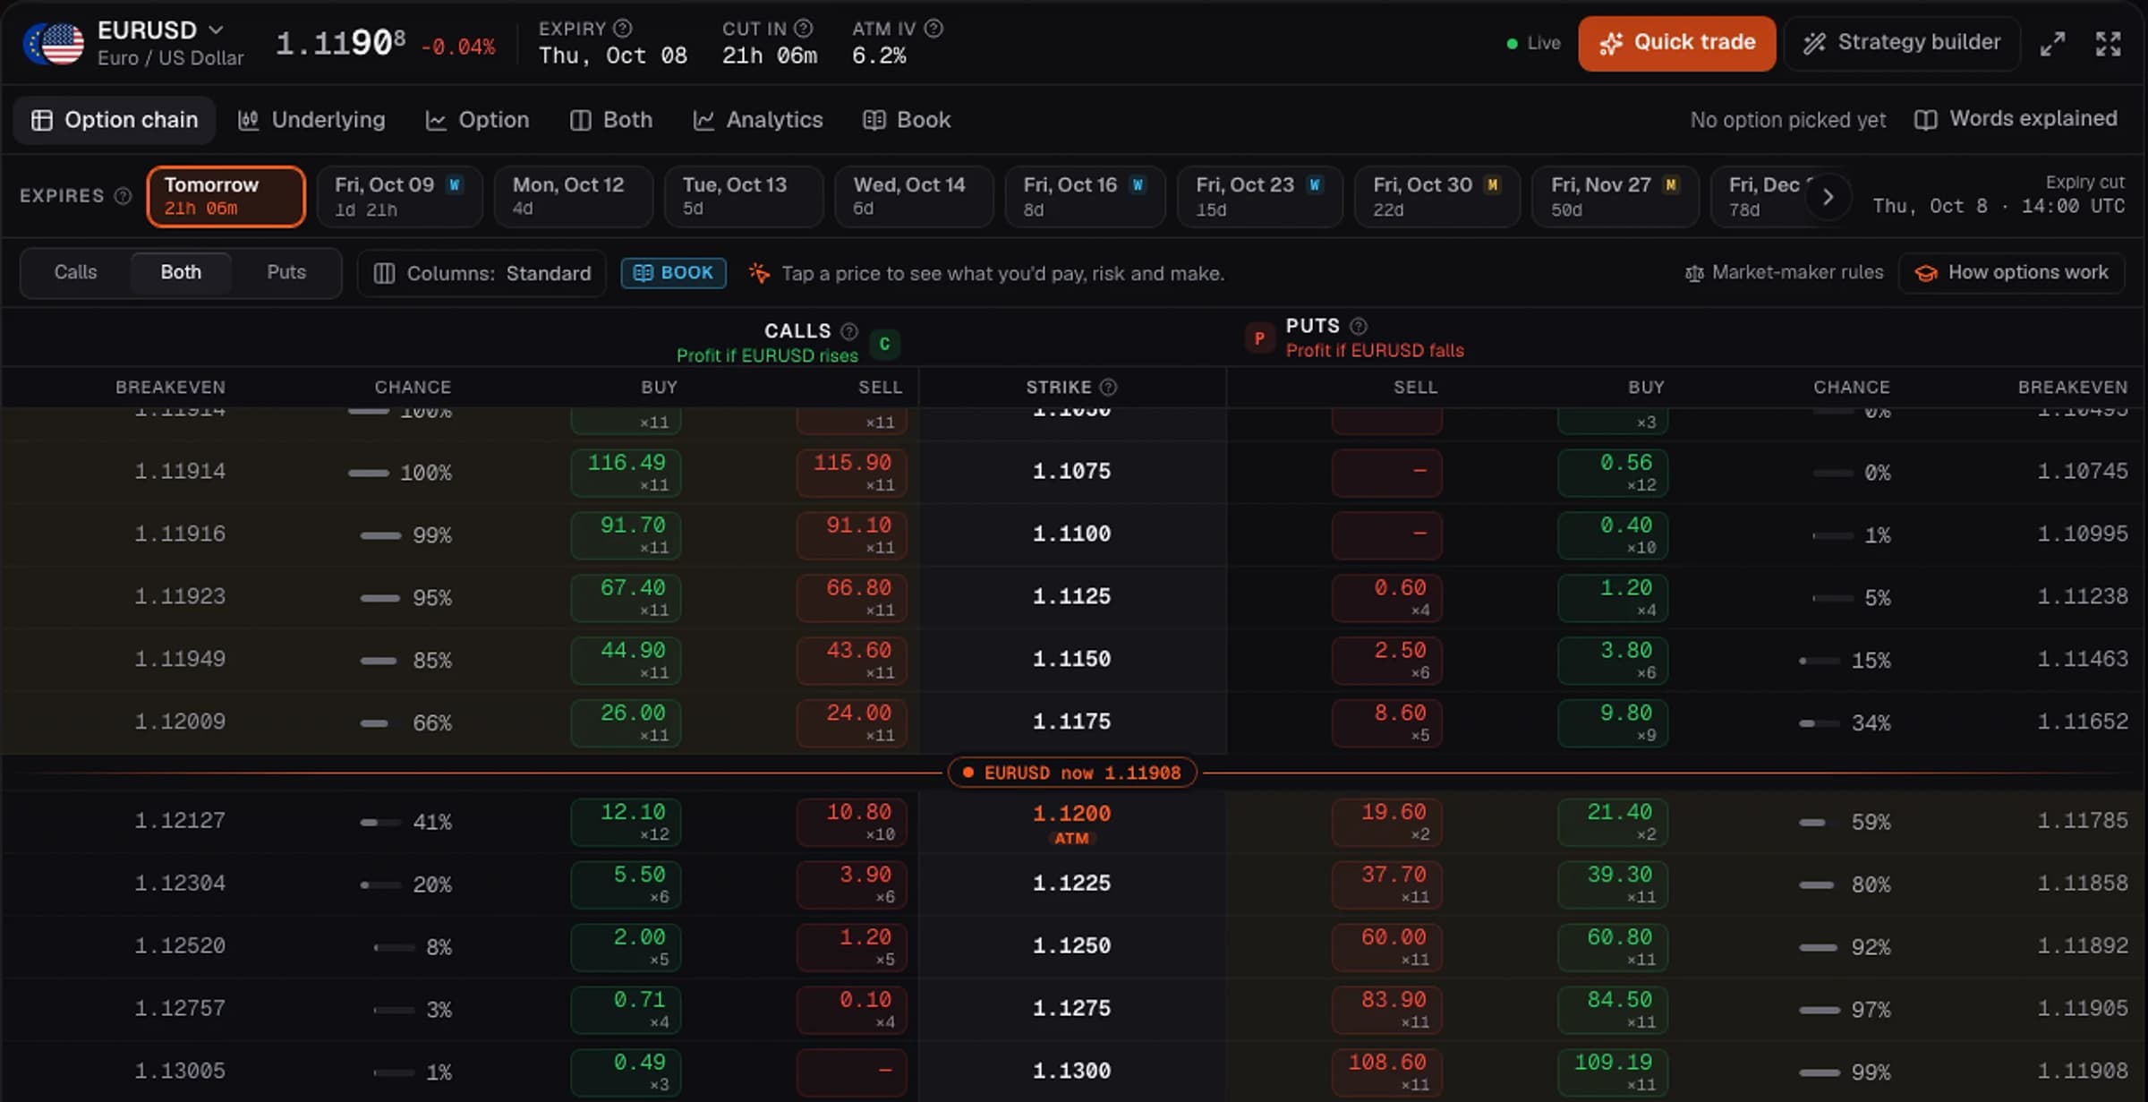
Task: Switch to the Both charts tab
Action: click(611, 120)
